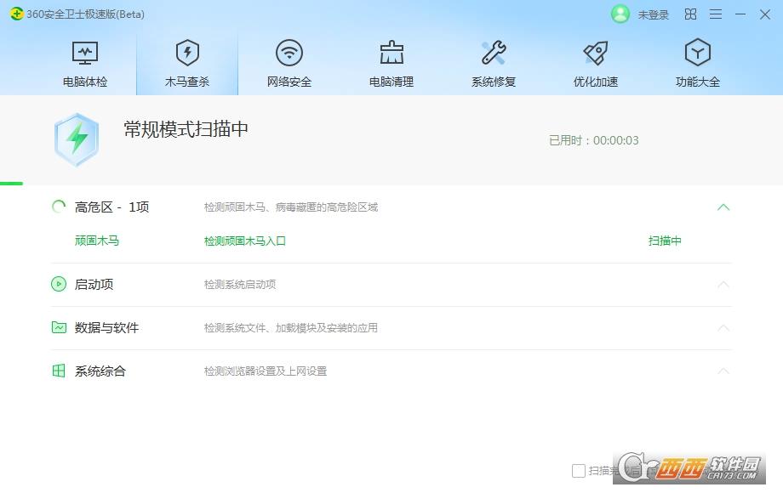Click the 启动项 play circle icon

(59, 284)
